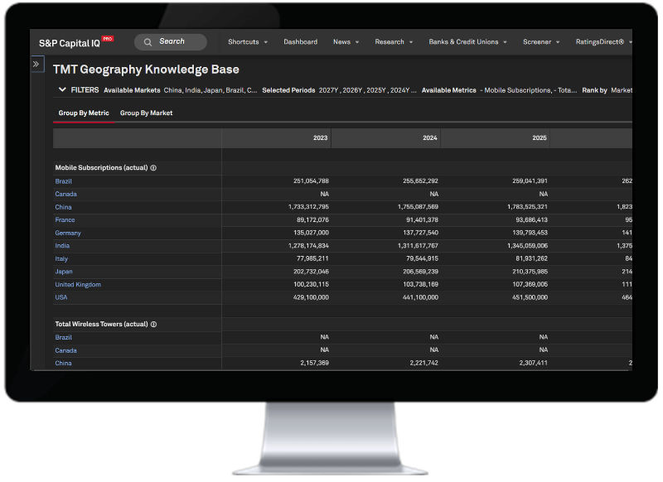Open the USA market link

point(61,297)
